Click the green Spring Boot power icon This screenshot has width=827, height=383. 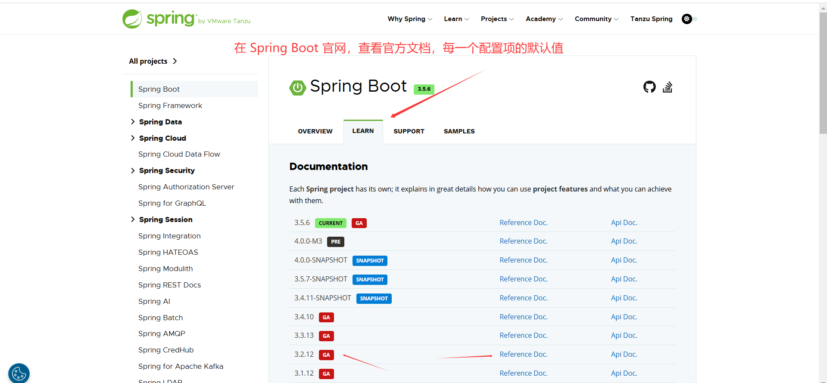tap(298, 87)
